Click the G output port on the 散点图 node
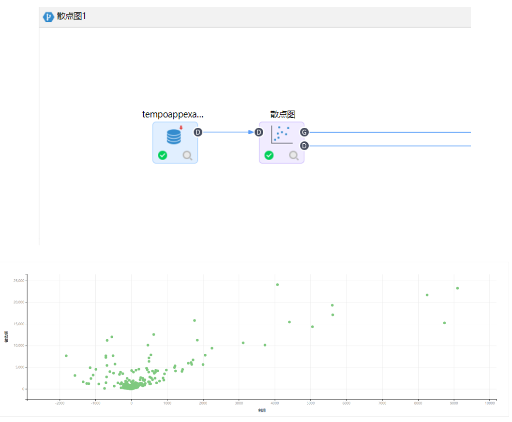 pyautogui.click(x=304, y=132)
